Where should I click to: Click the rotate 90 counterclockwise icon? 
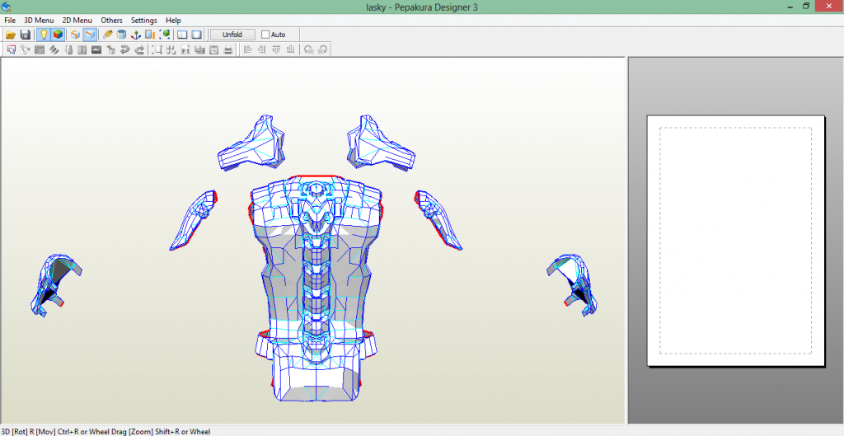pos(308,49)
